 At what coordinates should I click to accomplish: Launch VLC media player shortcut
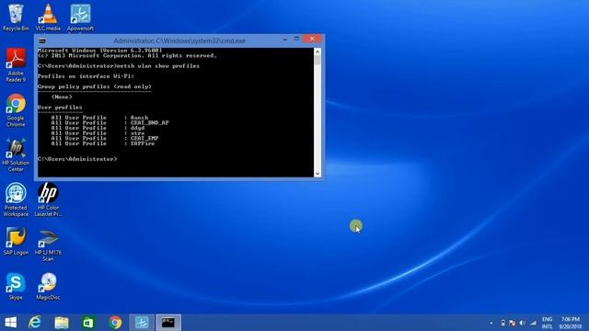tap(48, 17)
